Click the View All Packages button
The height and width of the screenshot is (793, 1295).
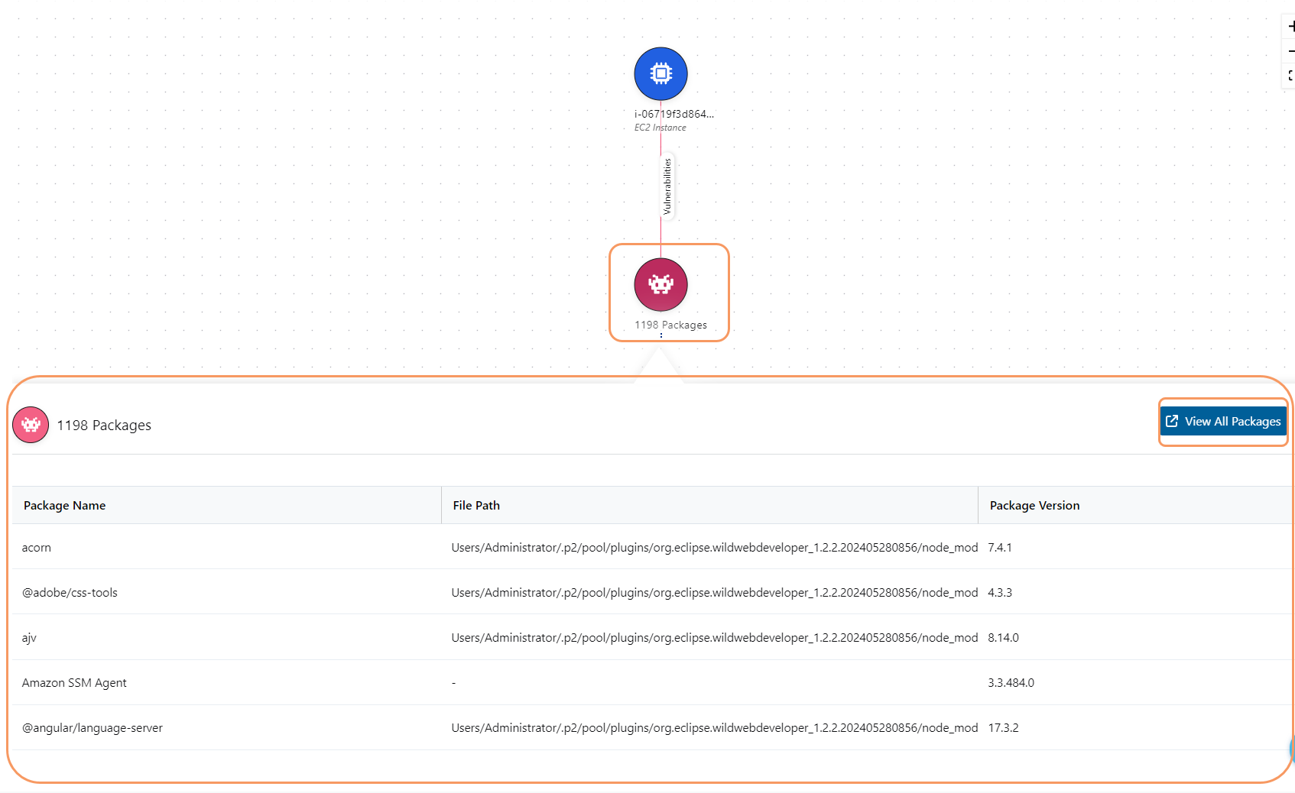(1223, 421)
